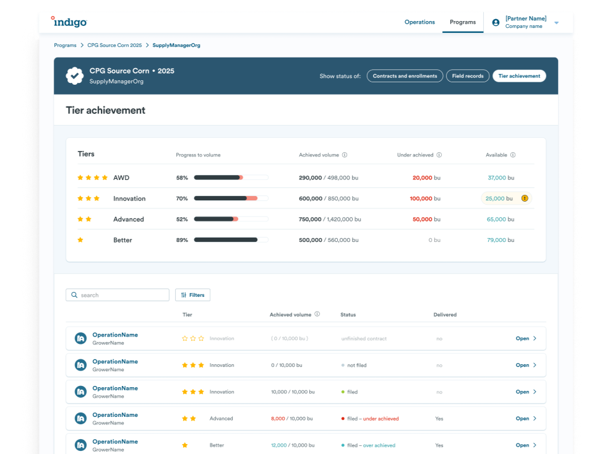Click the Innovation 70% progress bar

click(x=231, y=199)
